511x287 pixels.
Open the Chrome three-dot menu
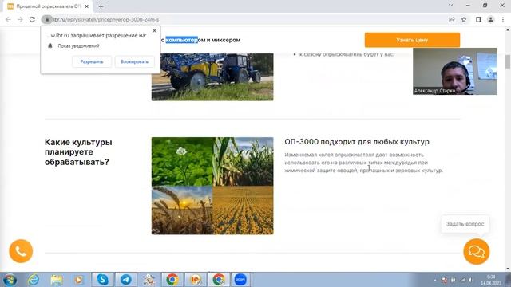[503, 19]
